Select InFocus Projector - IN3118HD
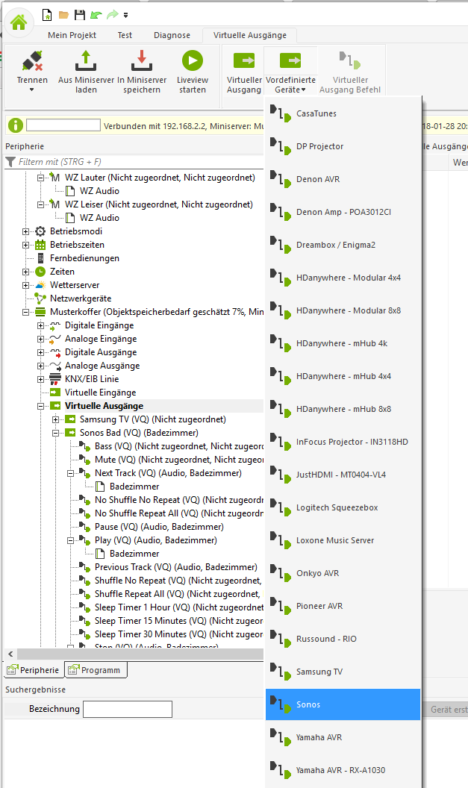This screenshot has width=468, height=788. 343,442
